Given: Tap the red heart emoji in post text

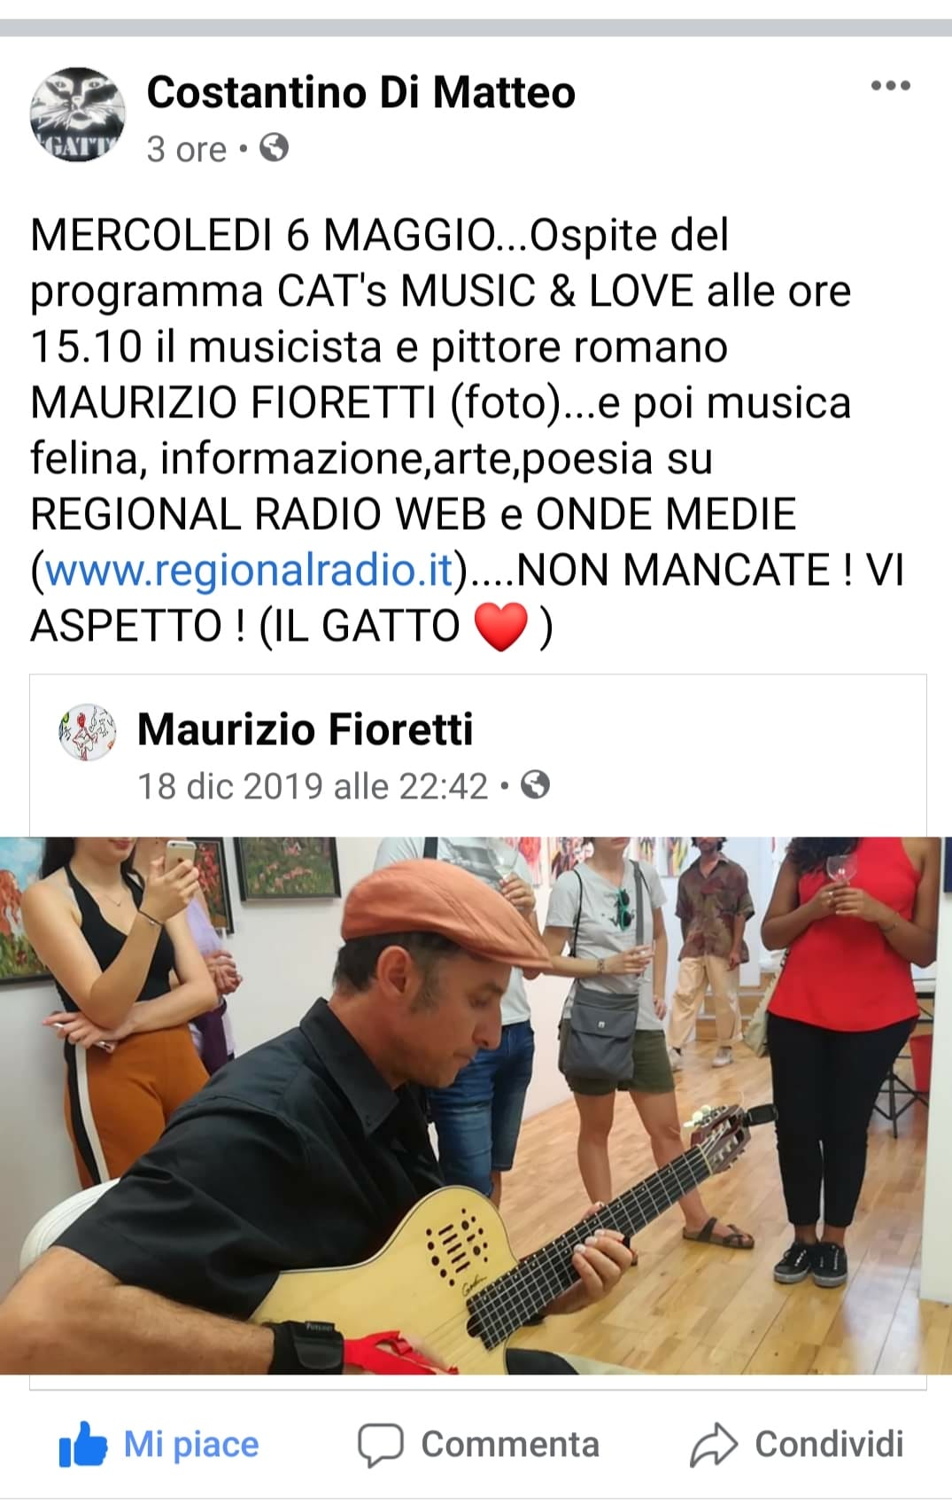Looking at the screenshot, I should pyautogui.click(x=501, y=626).
